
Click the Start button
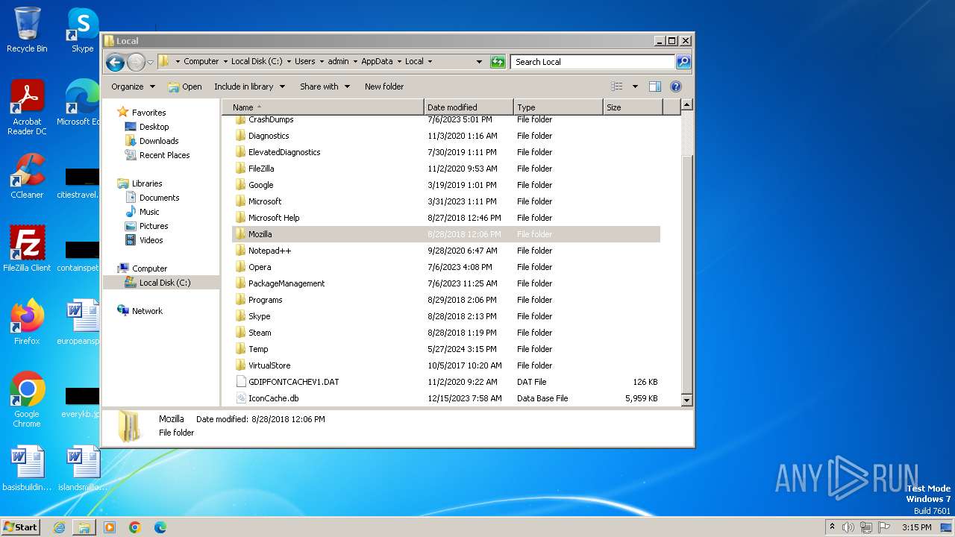pyautogui.click(x=21, y=527)
